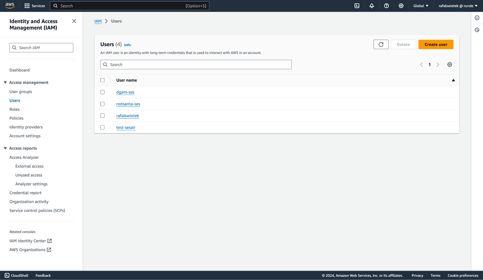Check the test-sesair user checkbox
The height and width of the screenshot is (280, 483).
pos(103,127)
